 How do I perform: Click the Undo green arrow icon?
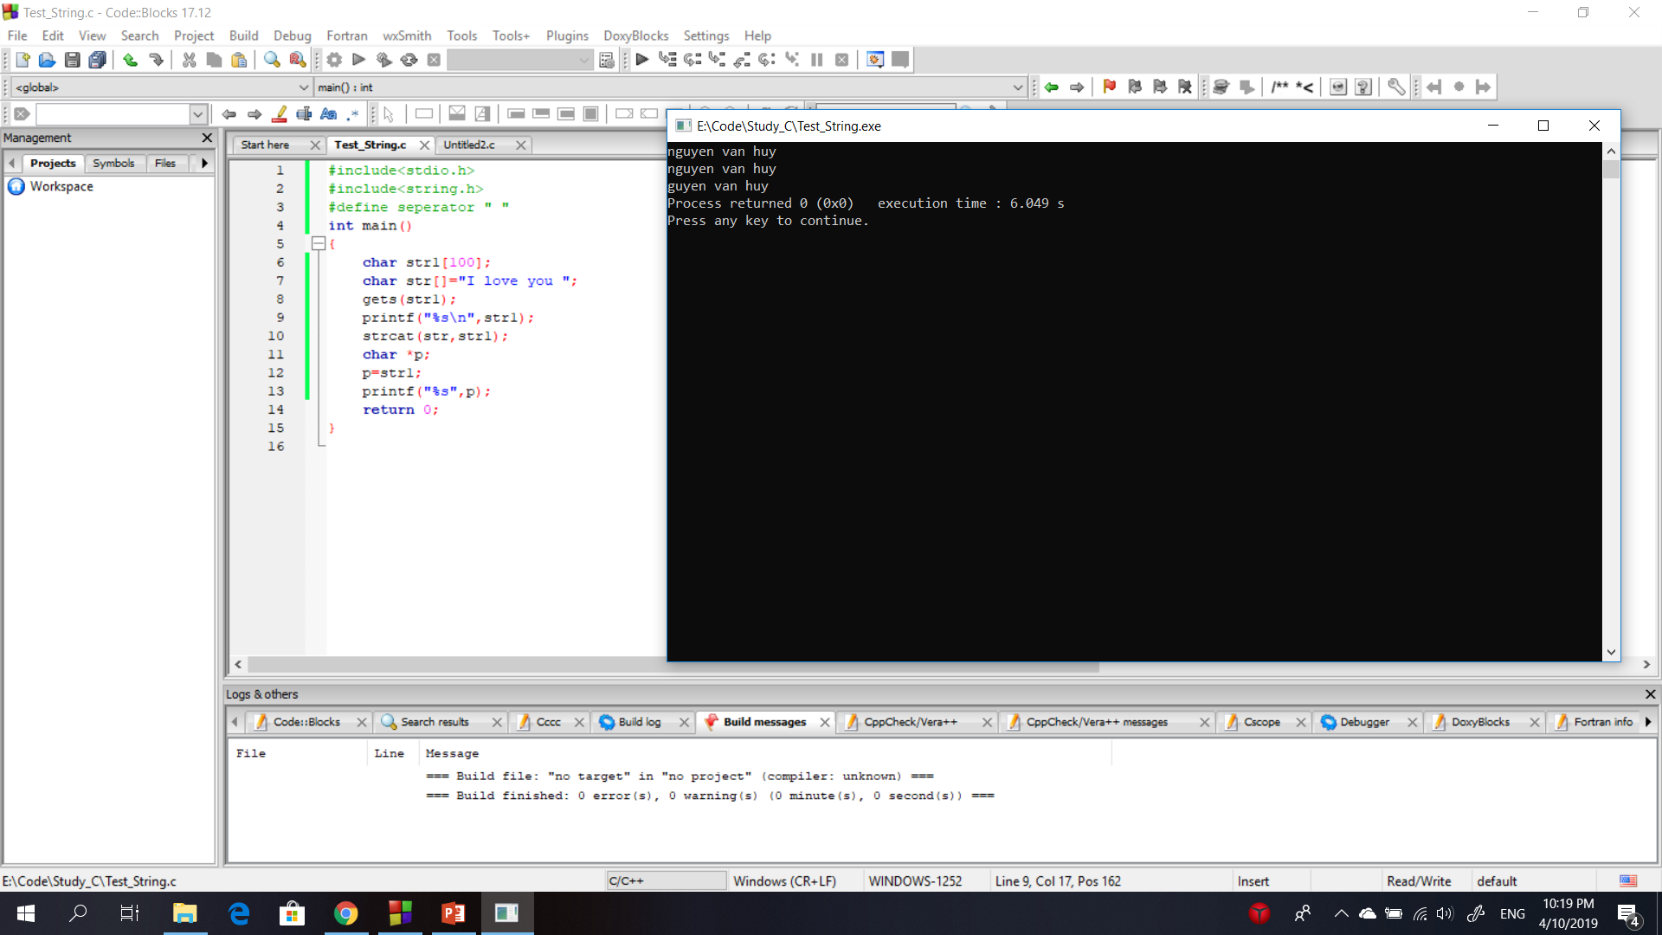pyautogui.click(x=130, y=60)
